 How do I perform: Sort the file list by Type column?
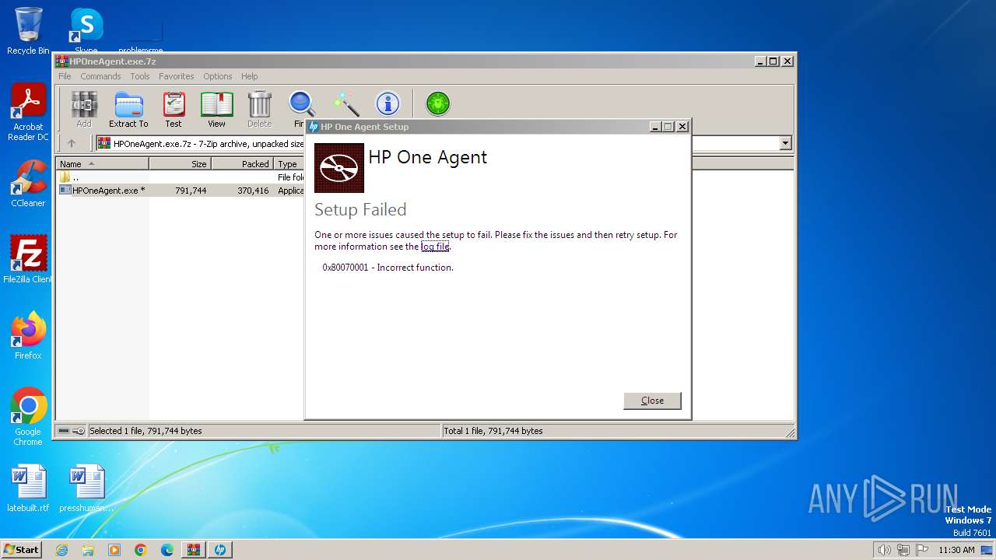tap(289, 164)
